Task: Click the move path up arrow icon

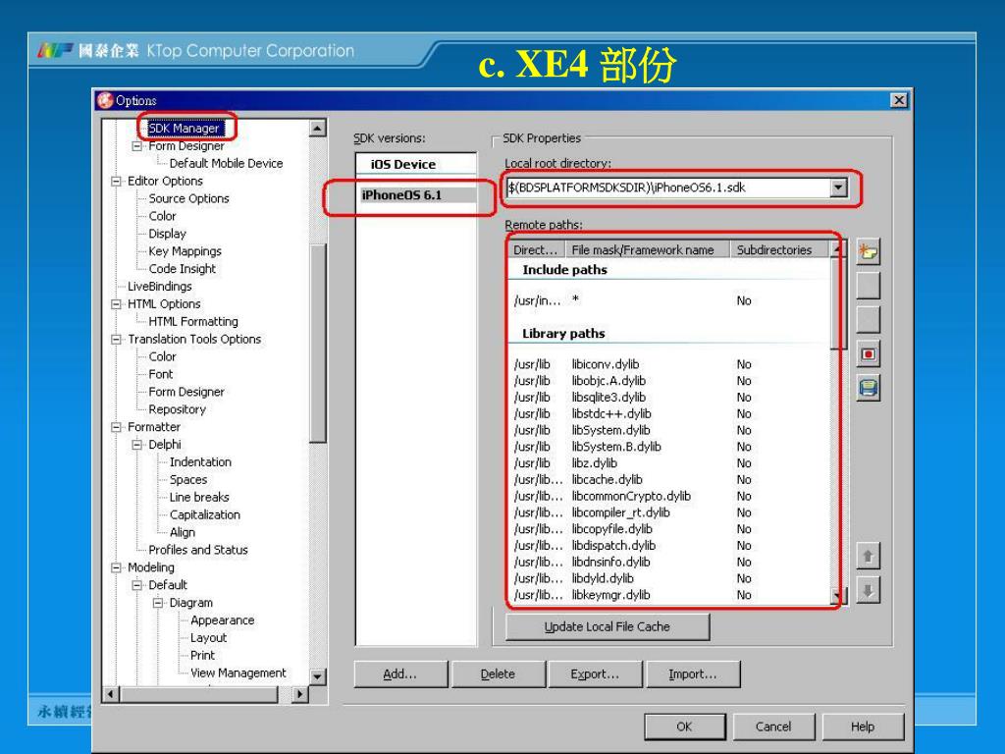Action: click(868, 556)
